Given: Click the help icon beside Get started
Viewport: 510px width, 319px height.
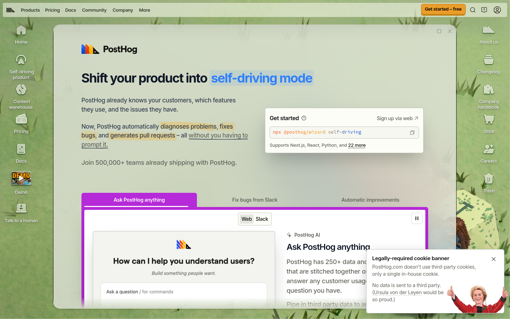Looking at the screenshot, I should pyautogui.click(x=304, y=118).
